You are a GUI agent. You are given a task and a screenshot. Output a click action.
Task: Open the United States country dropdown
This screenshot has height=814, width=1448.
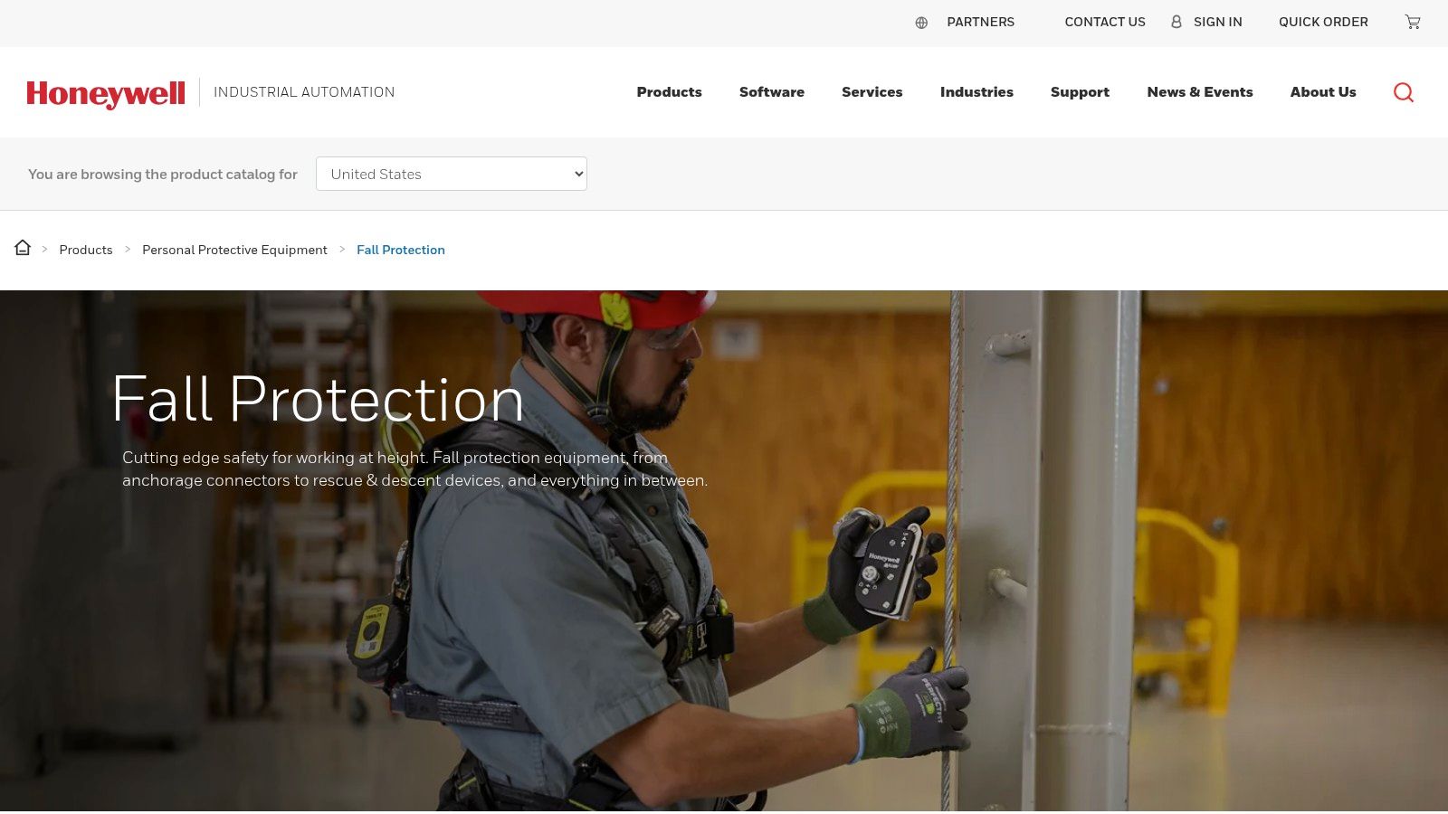tap(452, 174)
